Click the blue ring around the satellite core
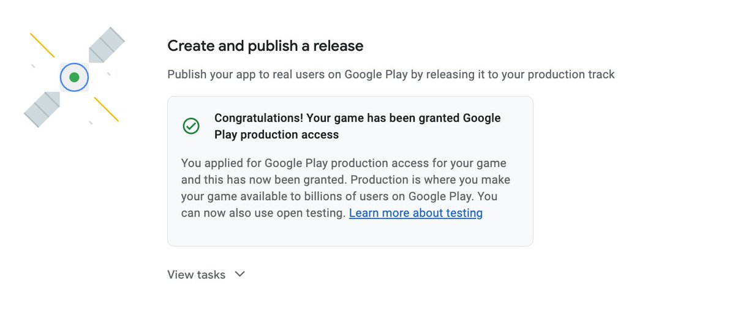Screen dimensions: 735x331 point(74,77)
